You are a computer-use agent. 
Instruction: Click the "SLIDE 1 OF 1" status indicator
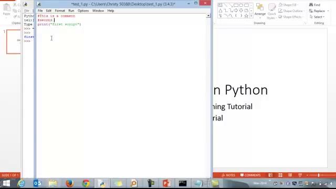click(x=10, y=175)
